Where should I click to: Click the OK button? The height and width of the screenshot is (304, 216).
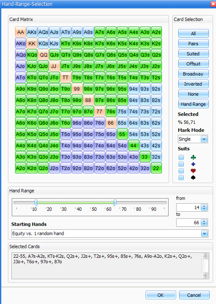[x=161, y=295]
